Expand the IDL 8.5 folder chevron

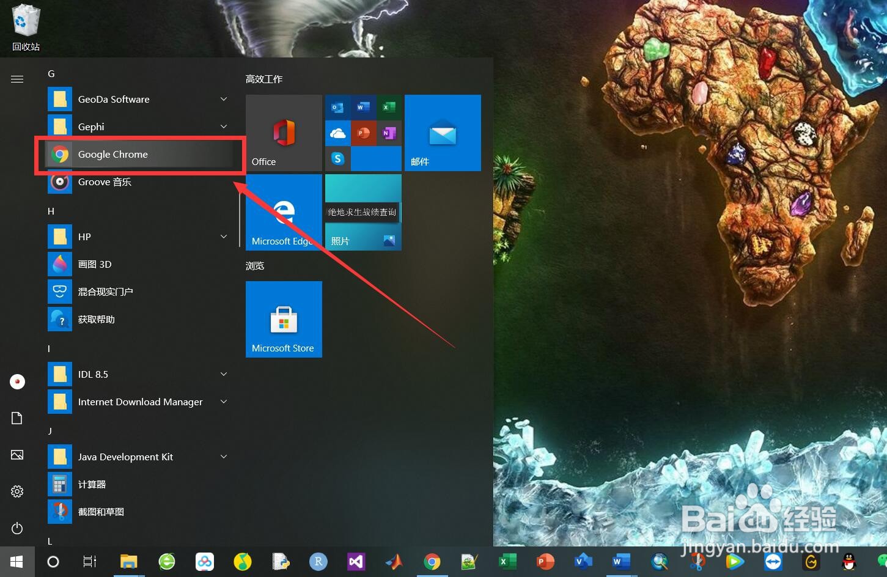[x=224, y=374]
